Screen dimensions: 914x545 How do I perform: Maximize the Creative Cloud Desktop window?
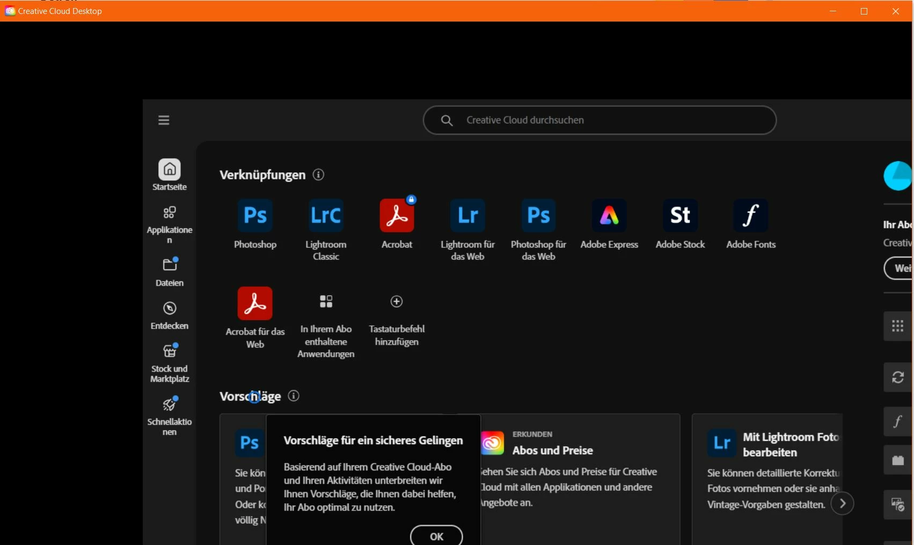(864, 11)
